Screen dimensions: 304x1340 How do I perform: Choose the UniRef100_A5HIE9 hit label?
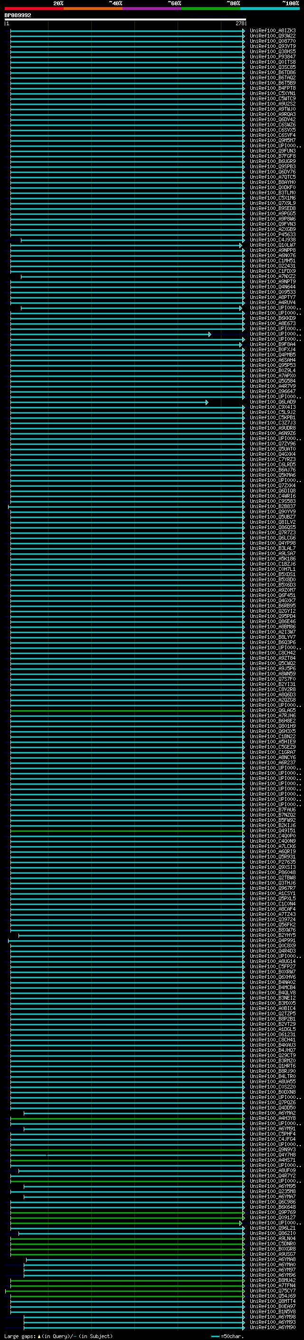pos(272,741)
